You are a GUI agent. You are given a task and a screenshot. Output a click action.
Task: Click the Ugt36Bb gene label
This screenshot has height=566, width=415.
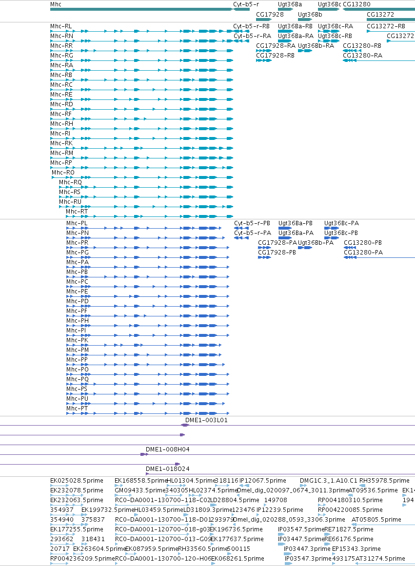point(310,15)
